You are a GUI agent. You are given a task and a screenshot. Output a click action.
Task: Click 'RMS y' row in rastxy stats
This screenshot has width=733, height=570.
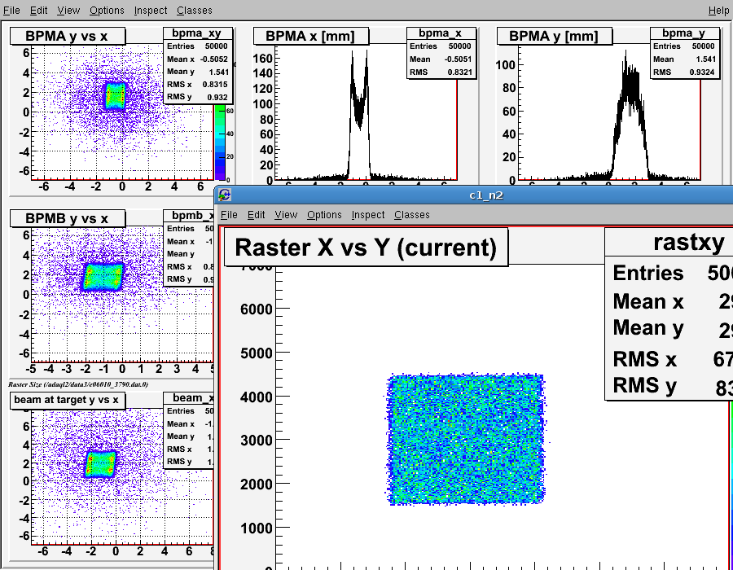pyautogui.click(x=672, y=387)
